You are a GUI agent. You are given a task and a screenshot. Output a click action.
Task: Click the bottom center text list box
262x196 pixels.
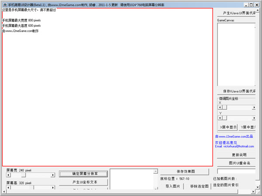point(132,179)
